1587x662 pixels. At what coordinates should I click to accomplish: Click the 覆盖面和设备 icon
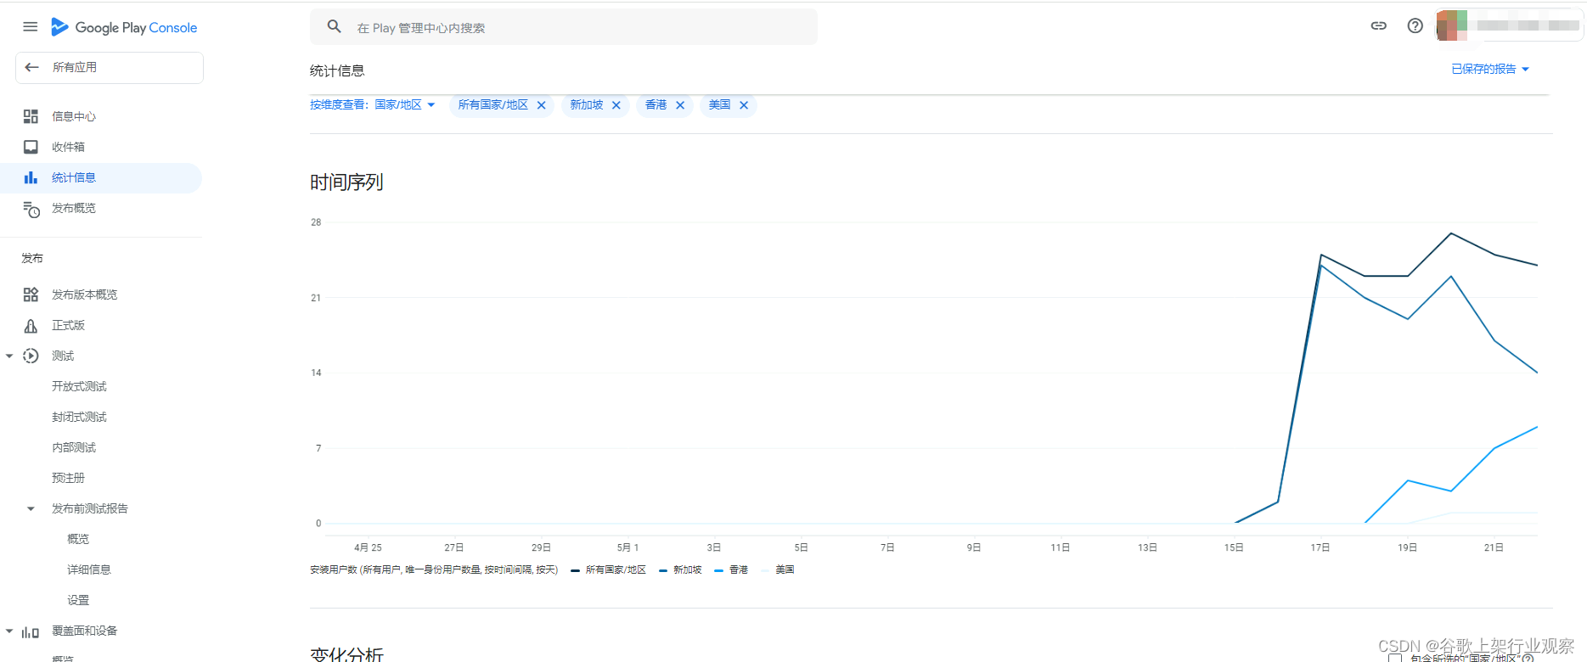[x=31, y=631]
